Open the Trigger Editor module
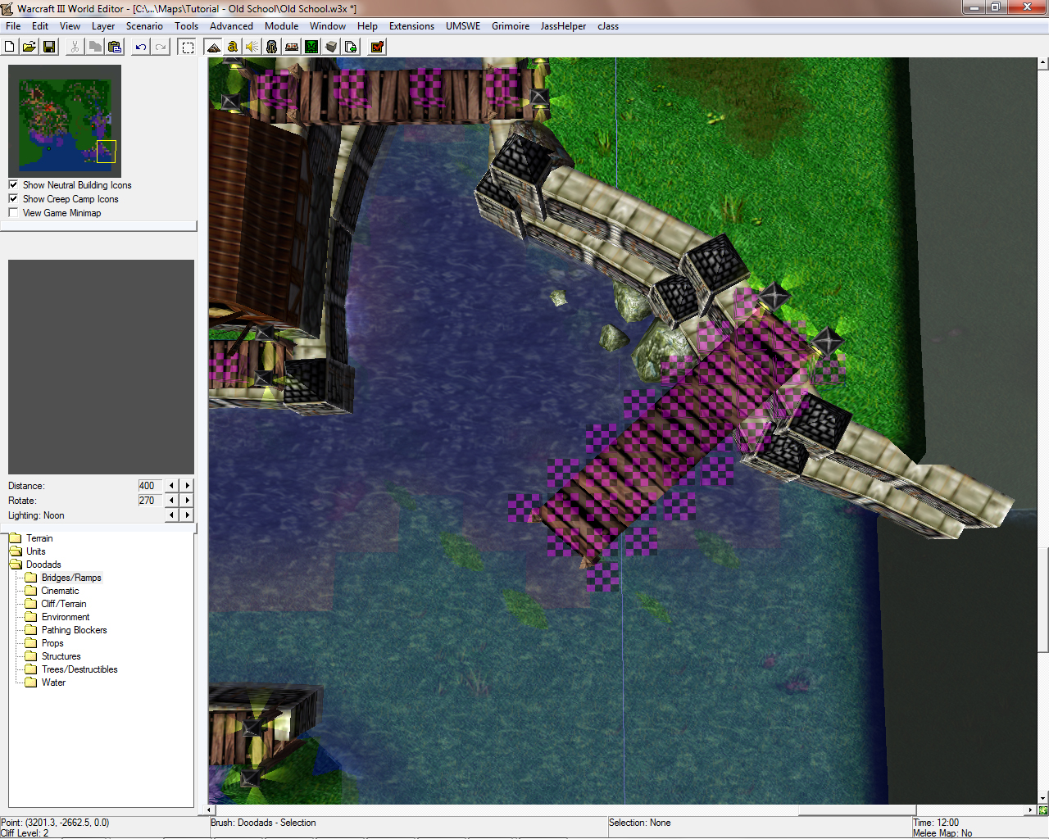Screen dimensions: 1049x839 [233, 47]
